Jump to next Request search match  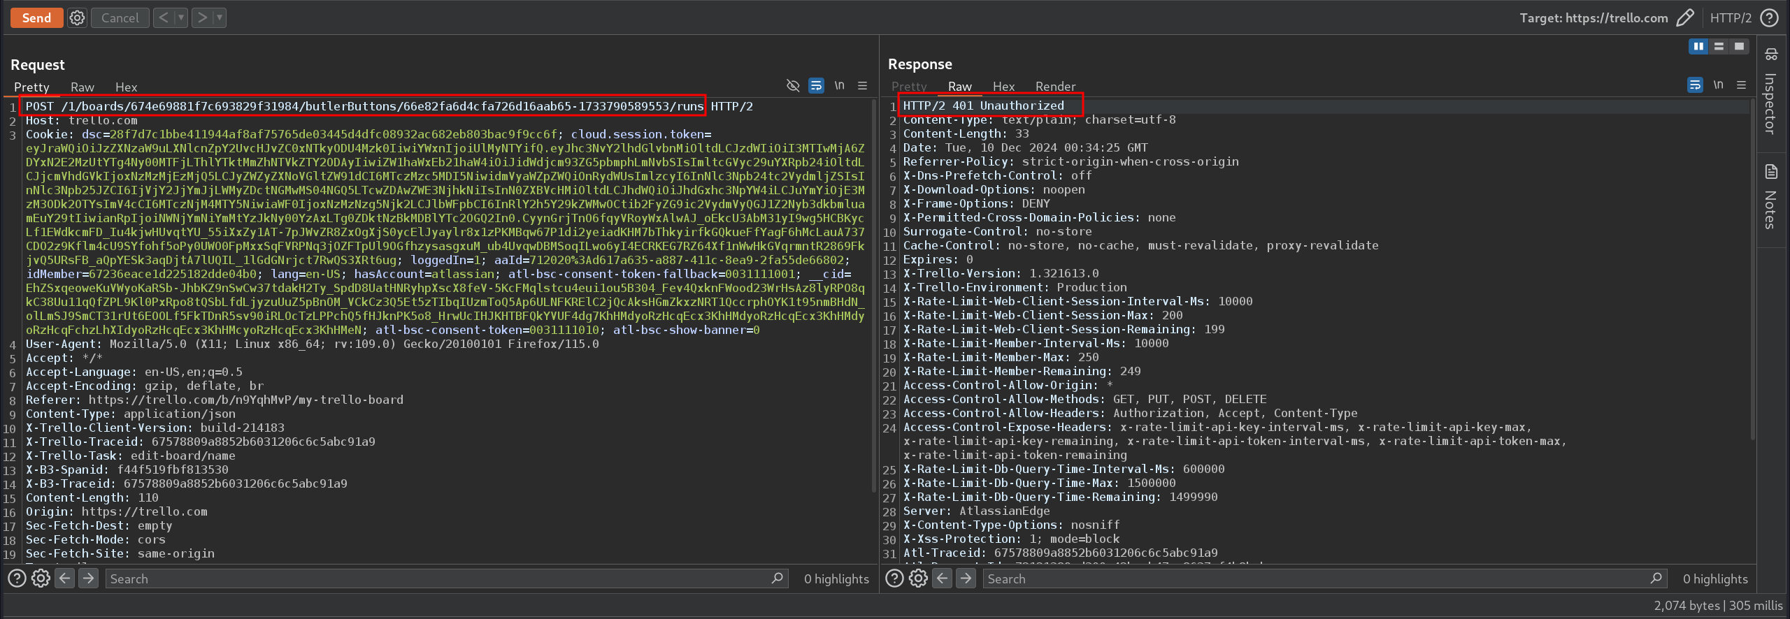[x=88, y=578]
